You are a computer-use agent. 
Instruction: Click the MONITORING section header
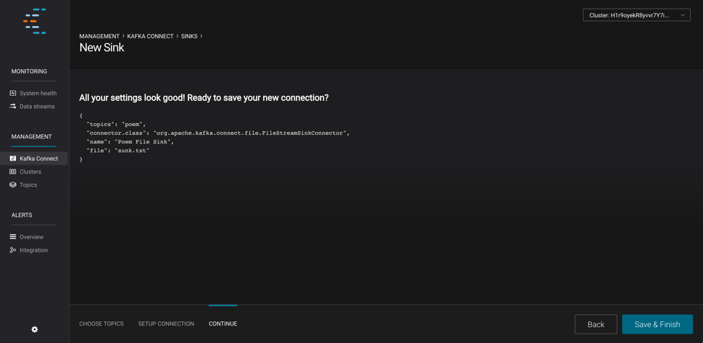pyautogui.click(x=29, y=71)
